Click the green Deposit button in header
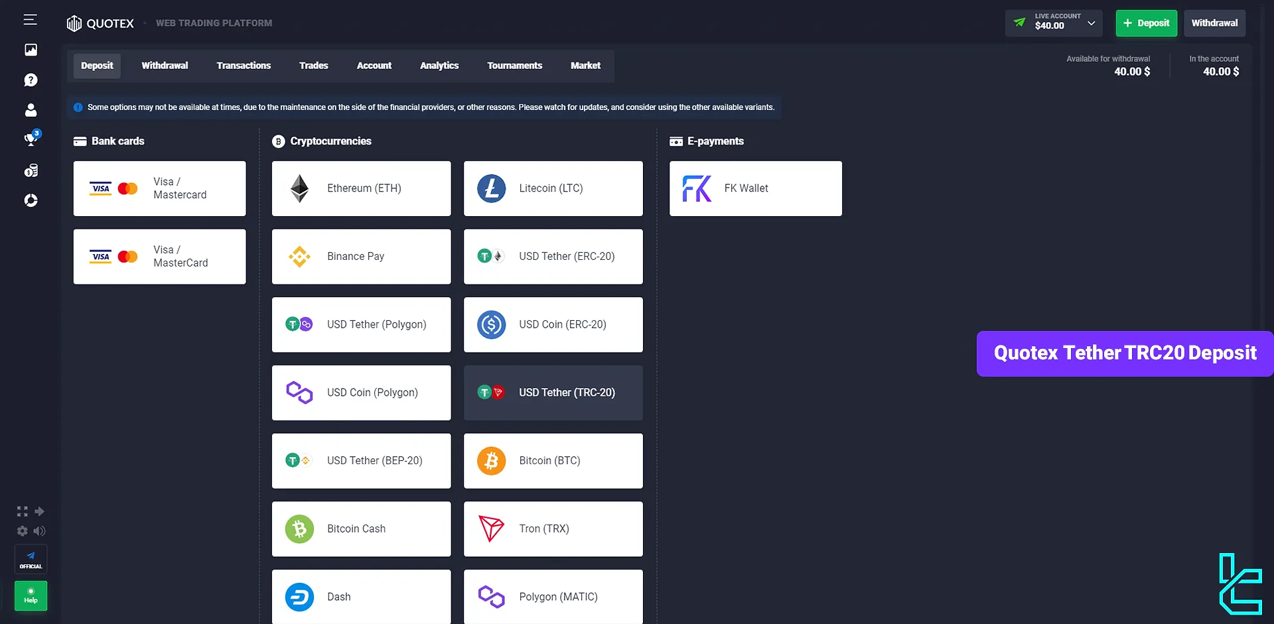This screenshot has width=1274, height=624. [x=1147, y=23]
